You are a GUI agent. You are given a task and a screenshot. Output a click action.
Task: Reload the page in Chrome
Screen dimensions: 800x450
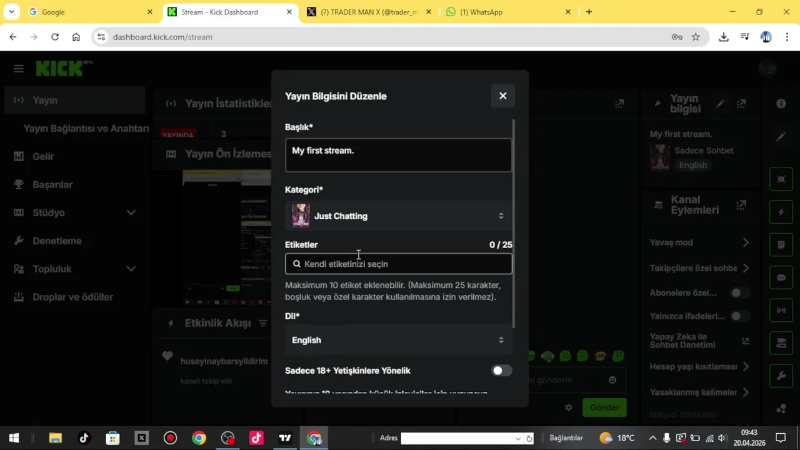coord(55,37)
